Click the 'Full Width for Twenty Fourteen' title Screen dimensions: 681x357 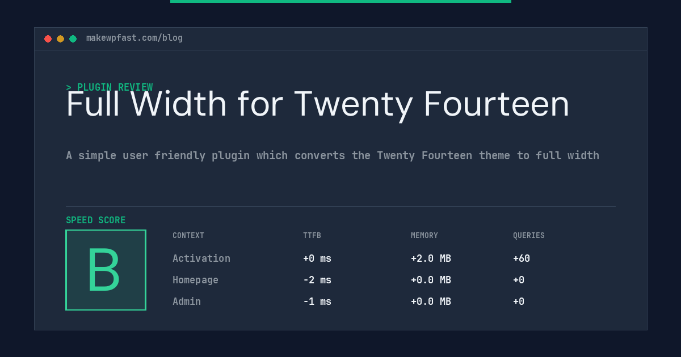318,104
